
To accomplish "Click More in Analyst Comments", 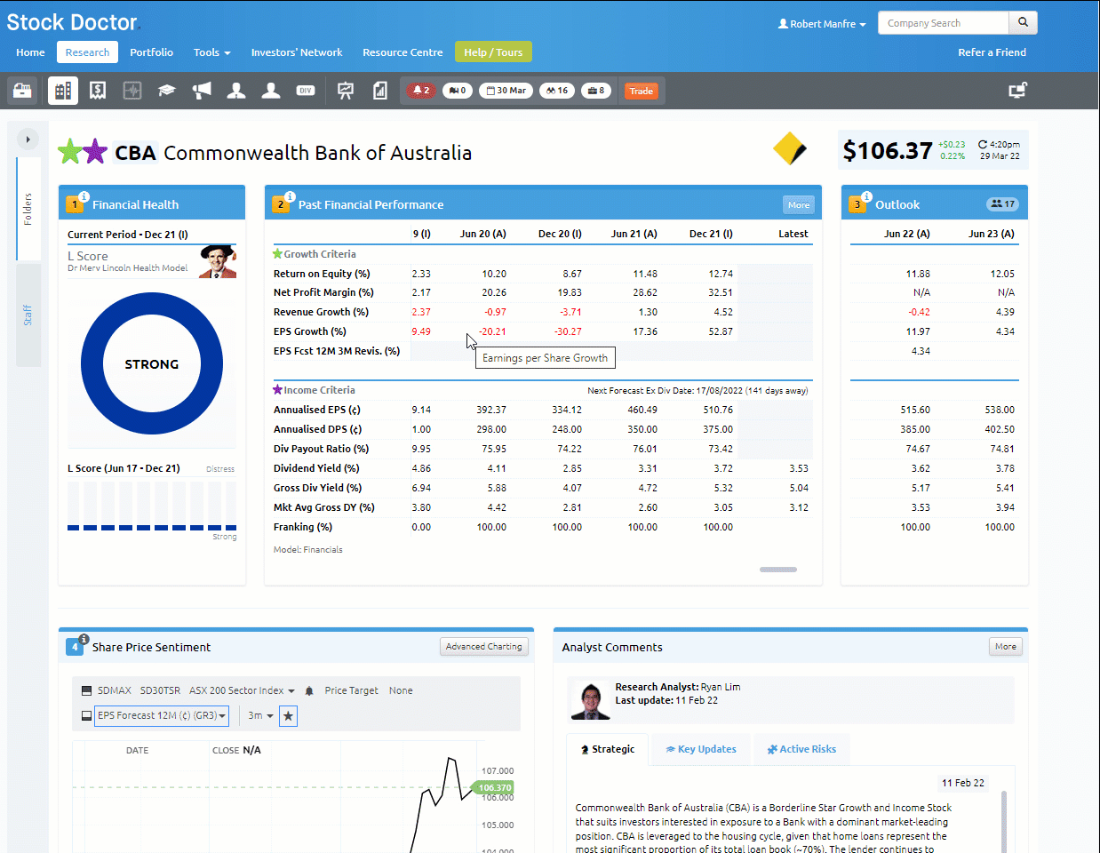I will (1006, 647).
